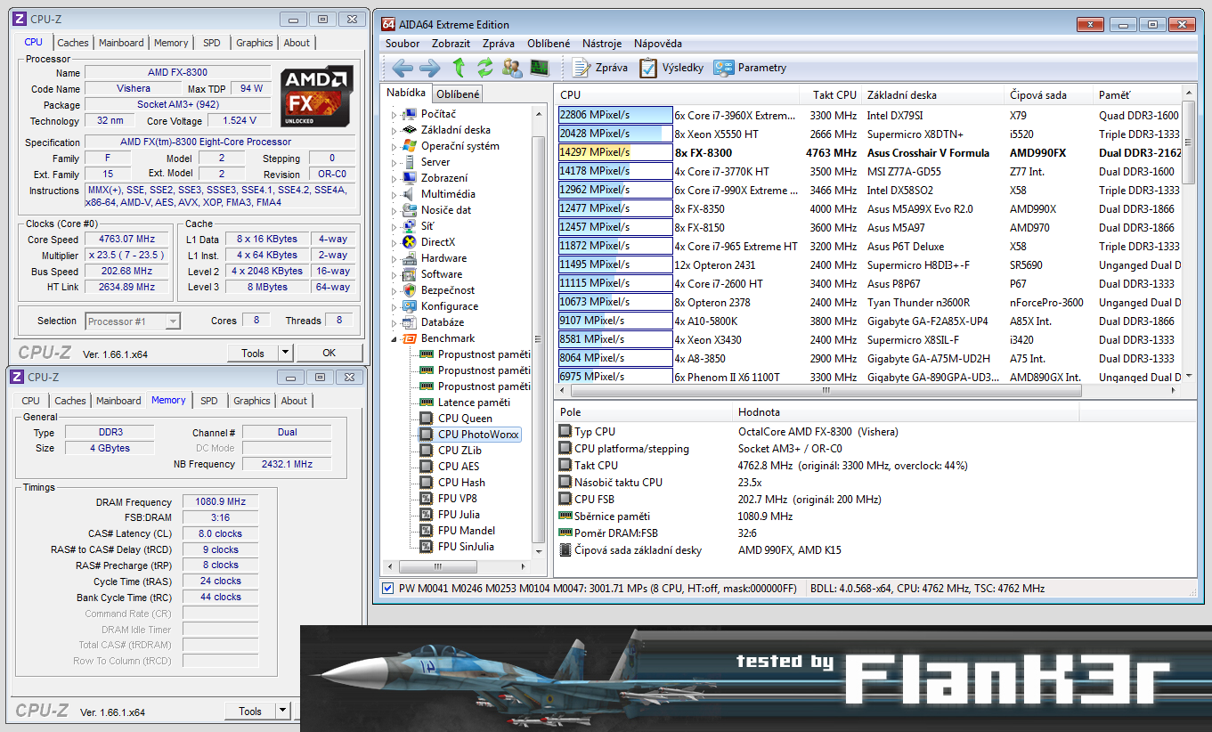Click the navigation tree vertical scrollbar

[x=538, y=338]
